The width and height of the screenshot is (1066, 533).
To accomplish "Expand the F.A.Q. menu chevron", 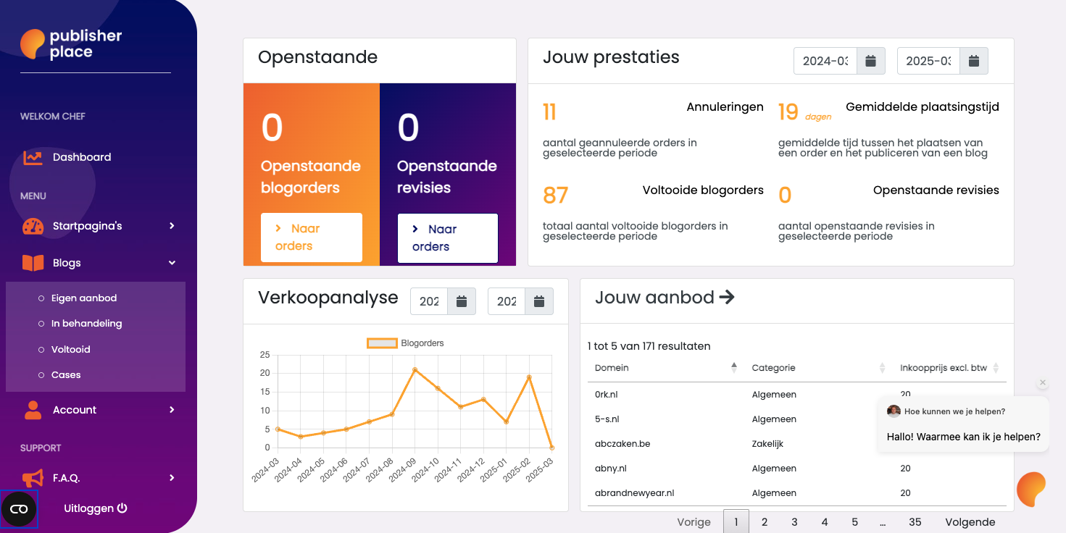I will (172, 478).
